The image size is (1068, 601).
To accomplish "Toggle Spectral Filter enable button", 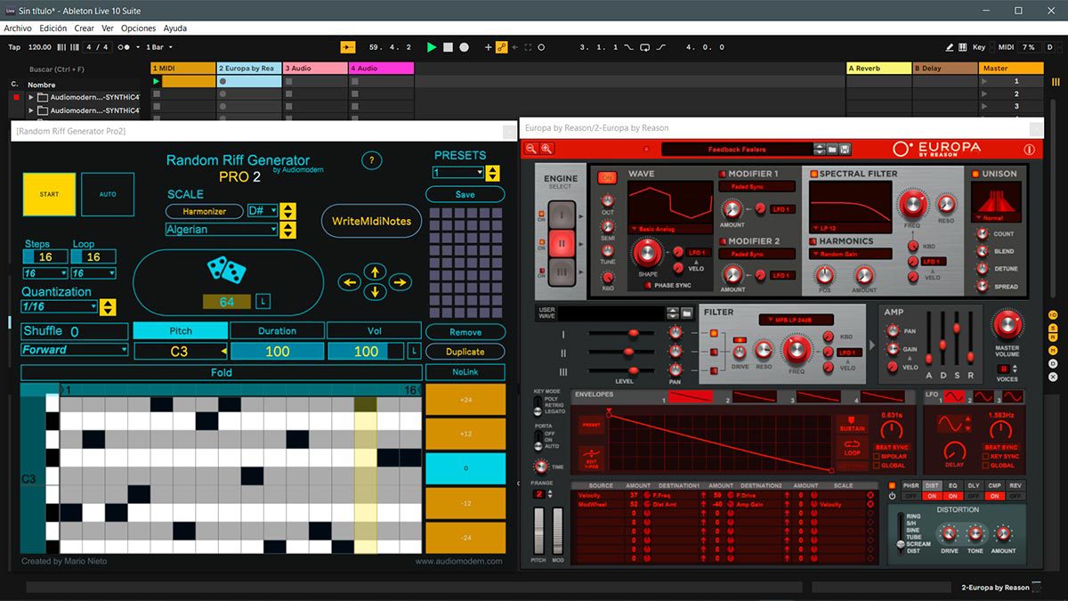I will [813, 174].
